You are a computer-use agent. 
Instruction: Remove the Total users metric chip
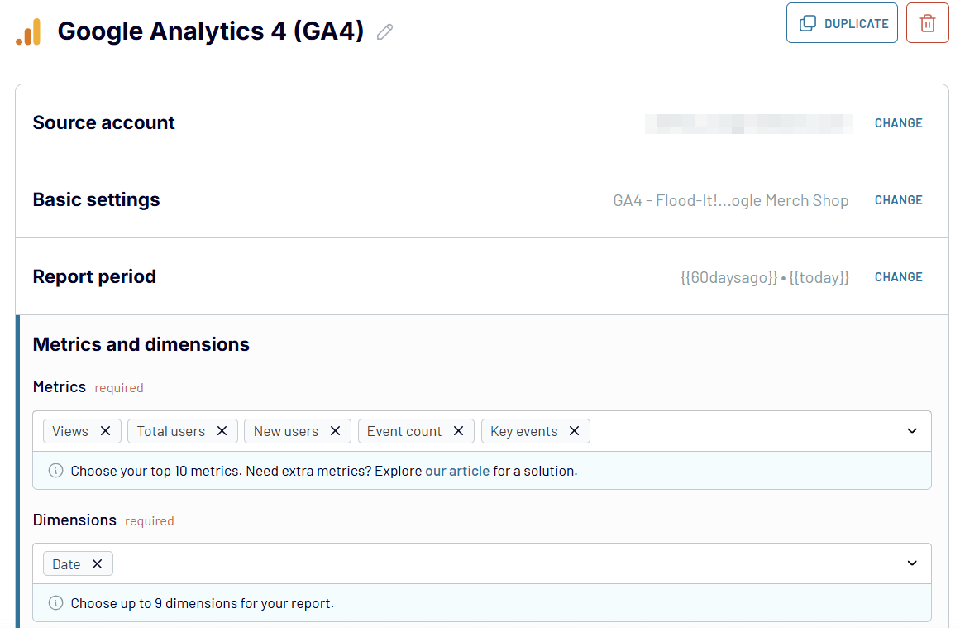(x=222, y=431)
